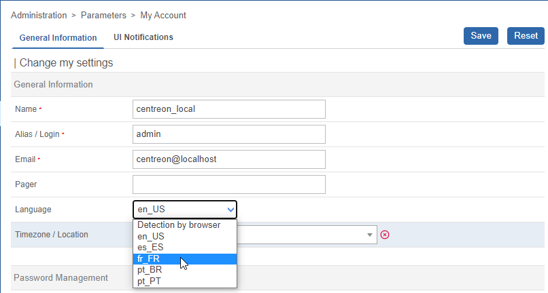Open the Parameters breadcrumb link
Screen dimensions: 548x293
click(103, 15)
